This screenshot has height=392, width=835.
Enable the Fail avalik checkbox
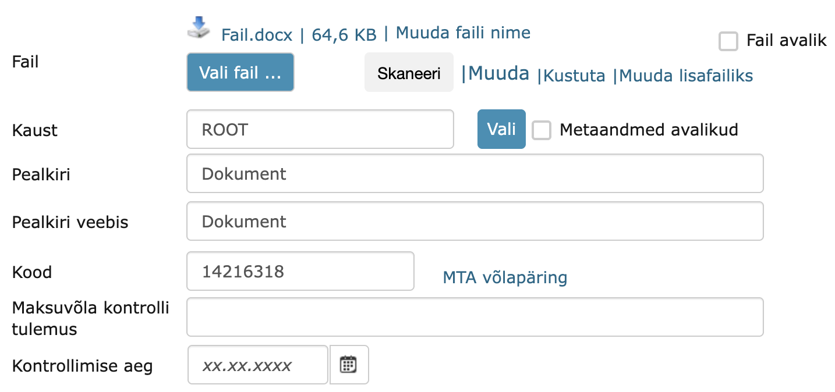pos(728,41)
